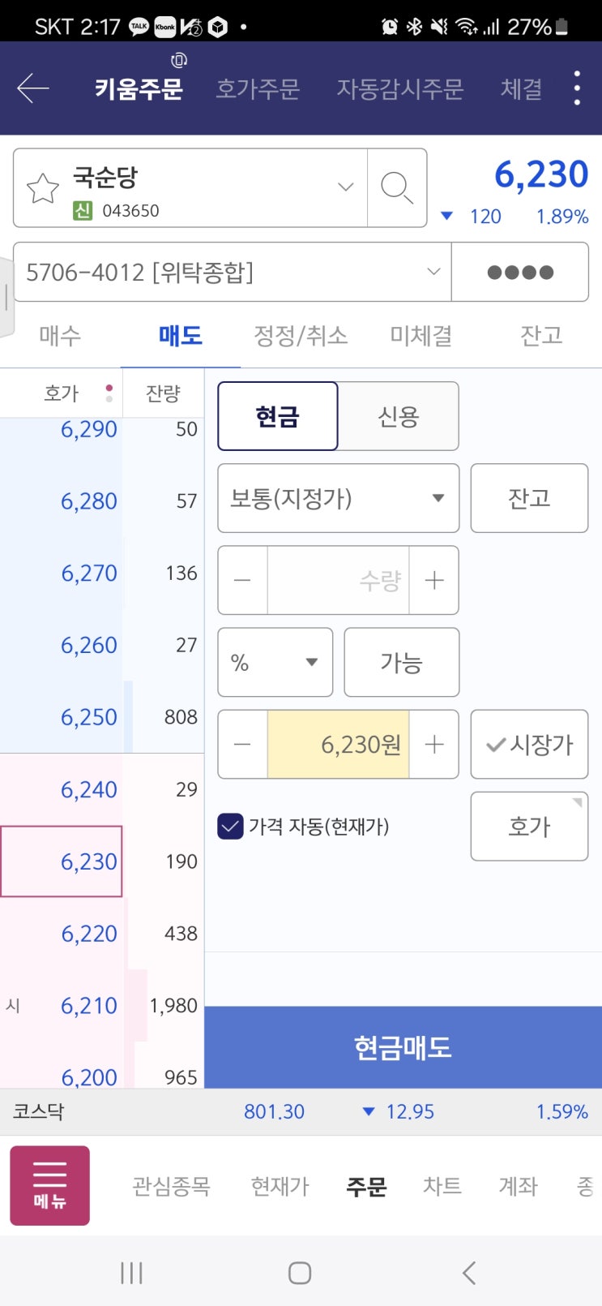
Task: Toggle the 시장가 check option
Action: pos(529,744)
